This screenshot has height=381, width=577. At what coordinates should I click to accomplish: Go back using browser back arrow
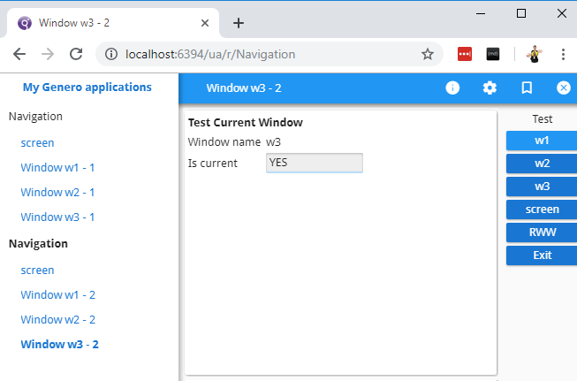(x=19, y=54)
